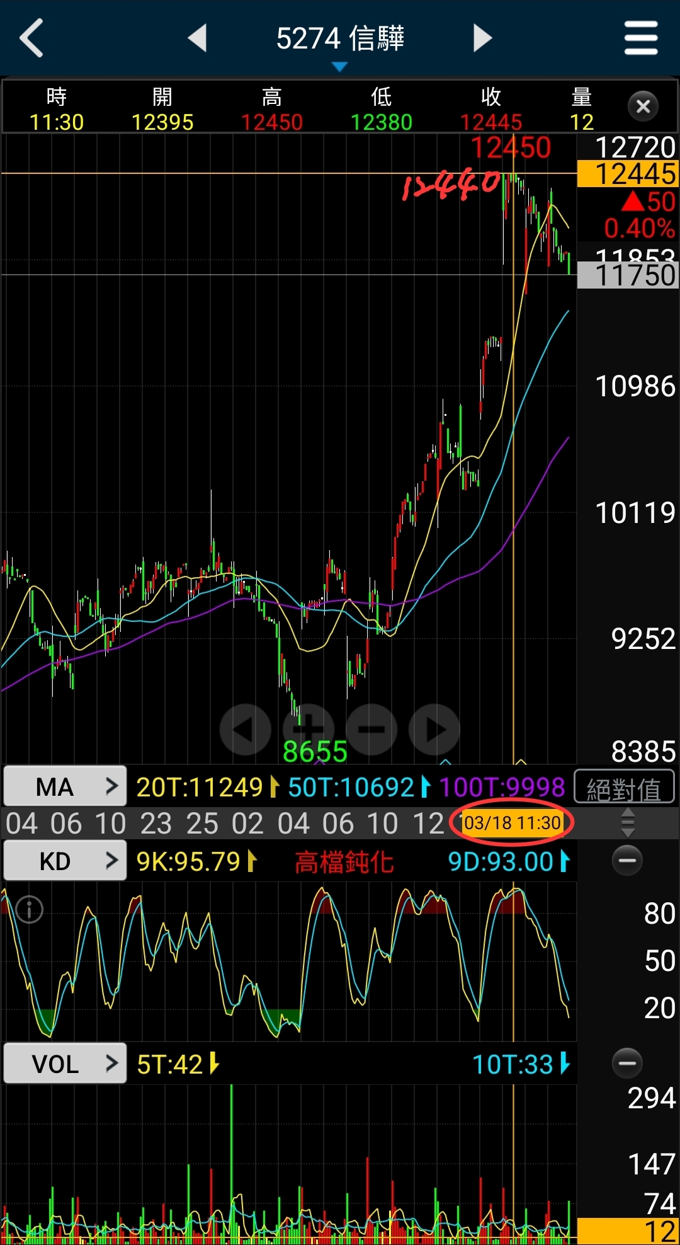Image resolution: width=680 pixels, height=1245 pixels.
Task: Open the hamburger menu
Action: 641,38
